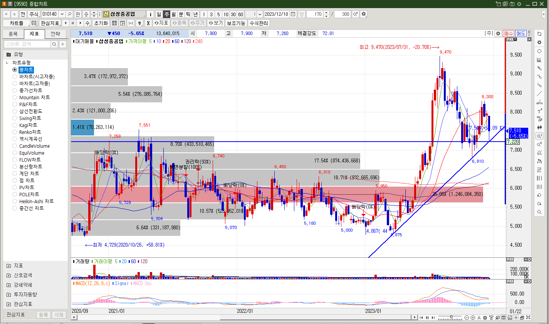Click the 차트툴 button

(17, 23)
